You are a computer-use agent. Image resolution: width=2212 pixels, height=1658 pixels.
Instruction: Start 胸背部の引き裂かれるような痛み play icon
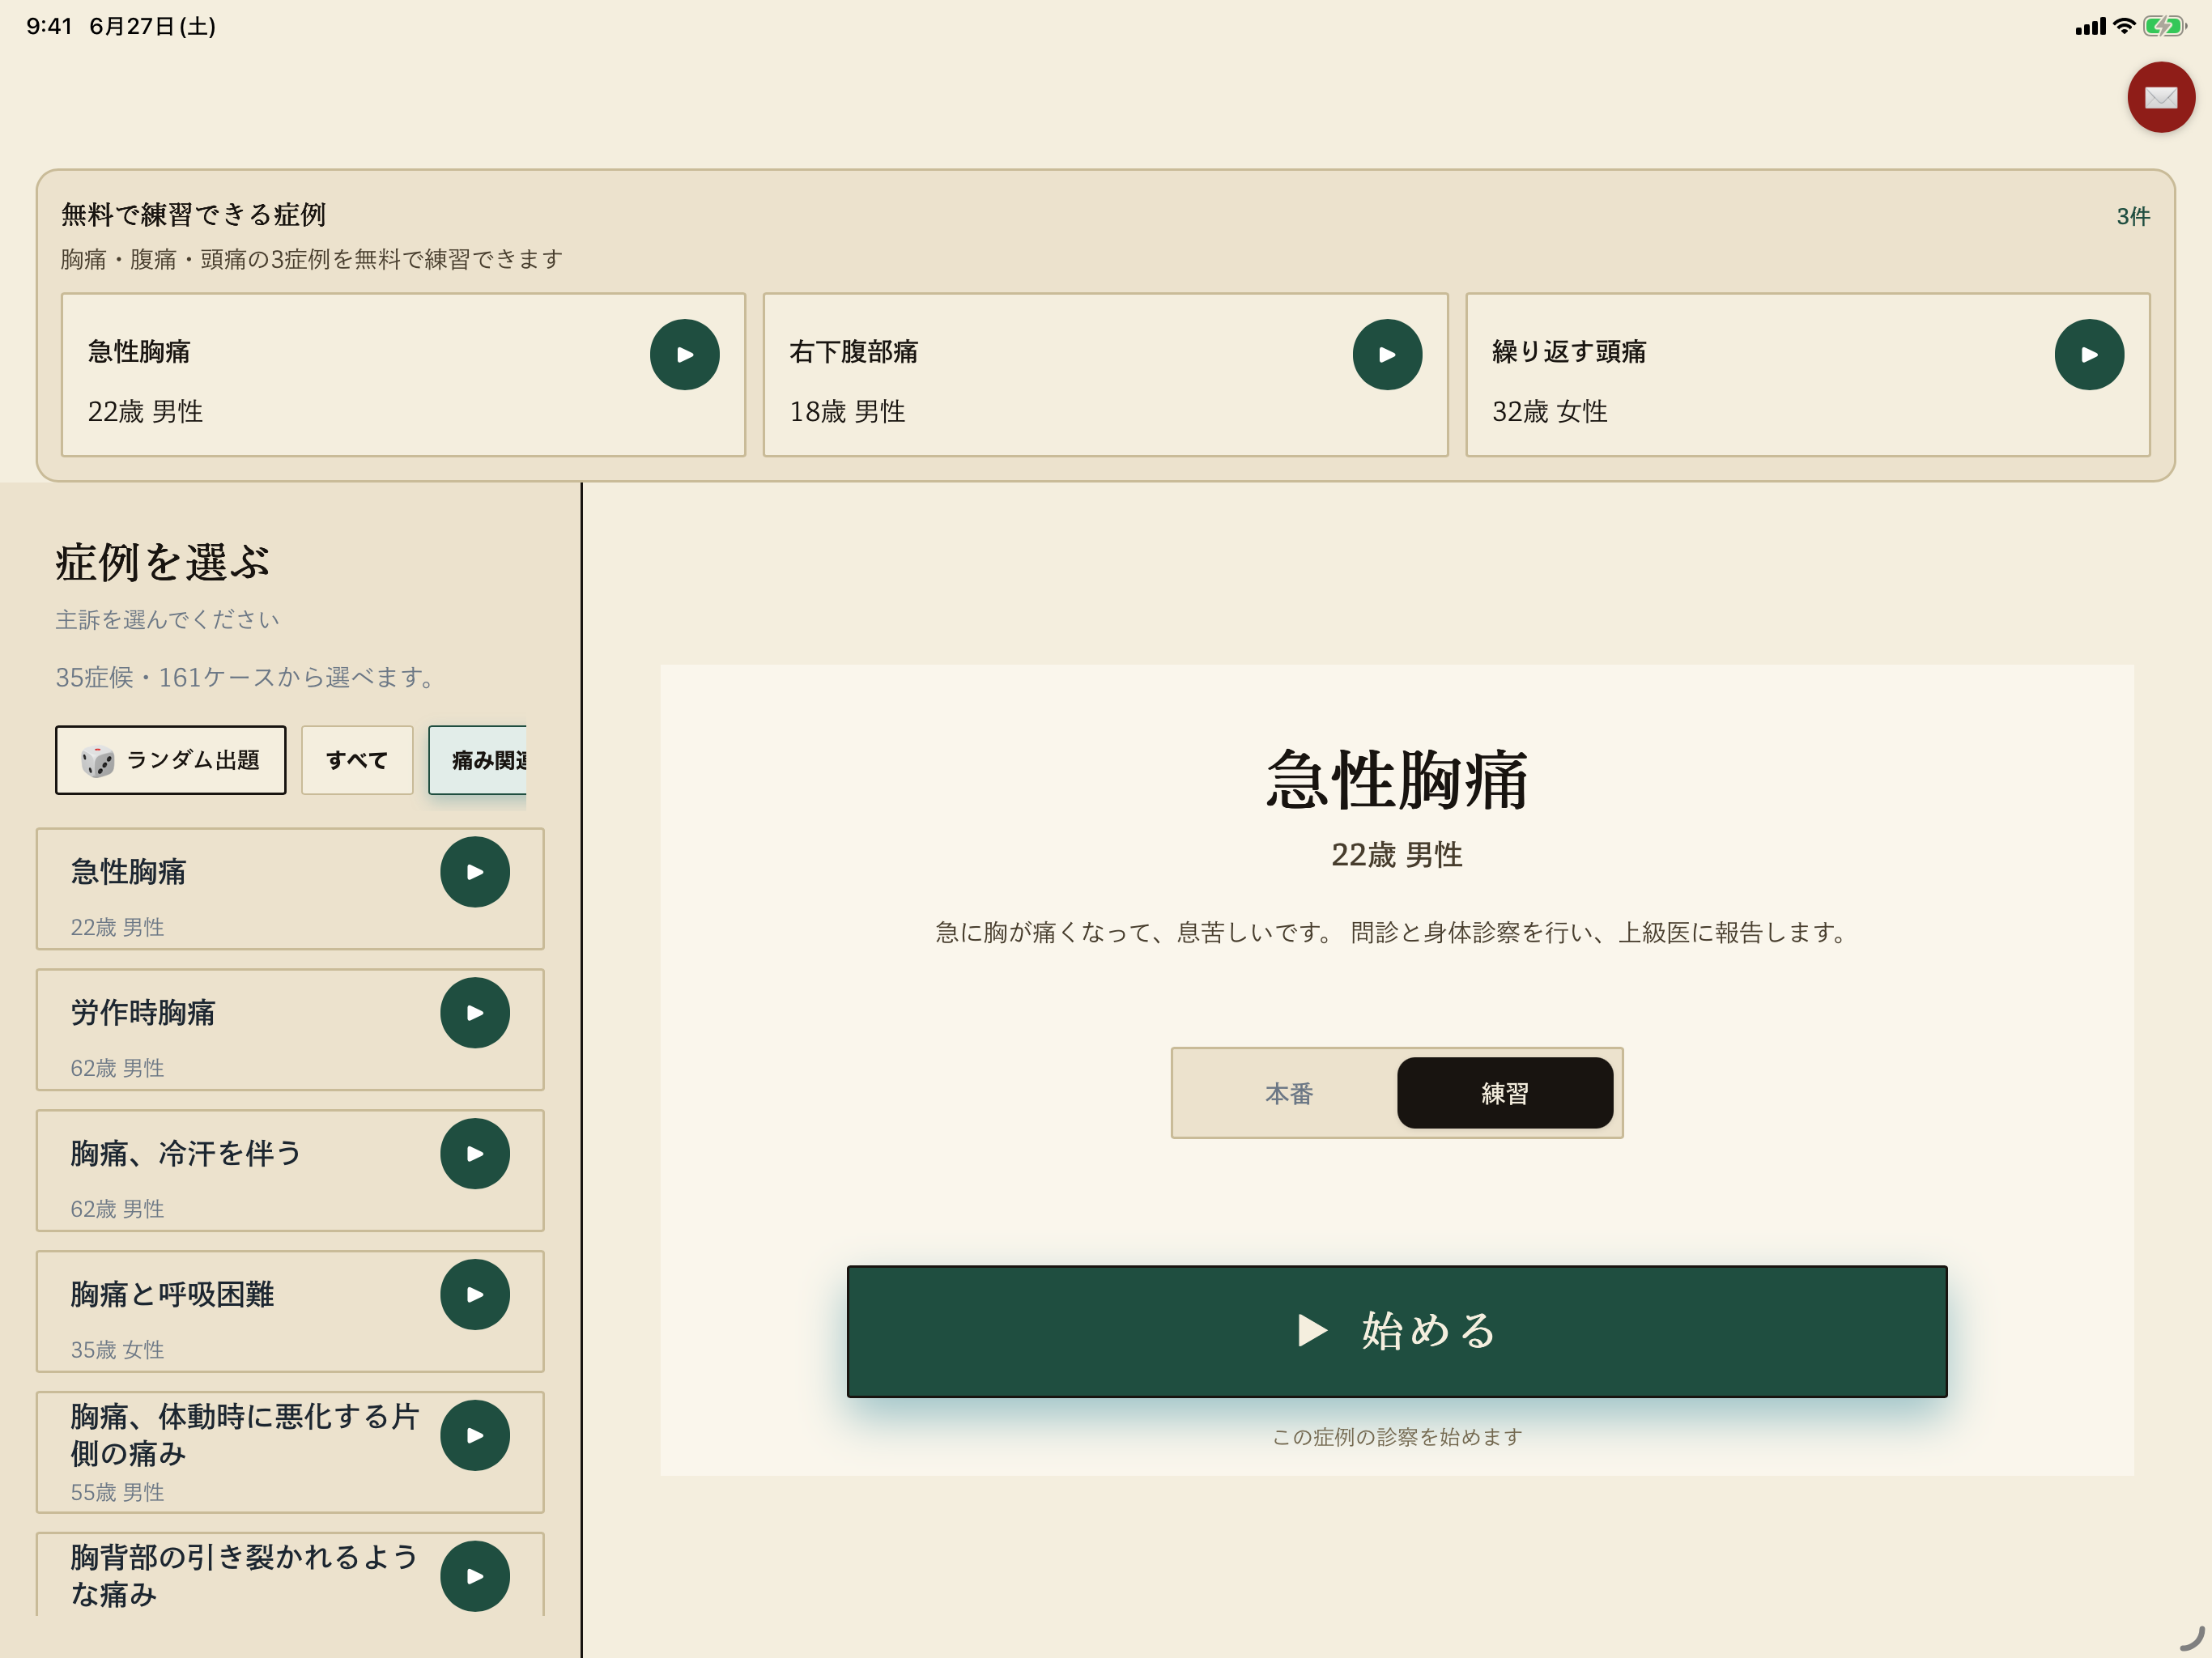tap(475, 1576)
